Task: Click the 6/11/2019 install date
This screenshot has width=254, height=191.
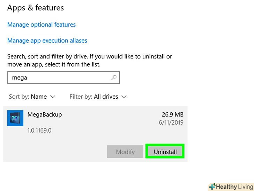Action: pyautogui.click(x=170, y=122)
